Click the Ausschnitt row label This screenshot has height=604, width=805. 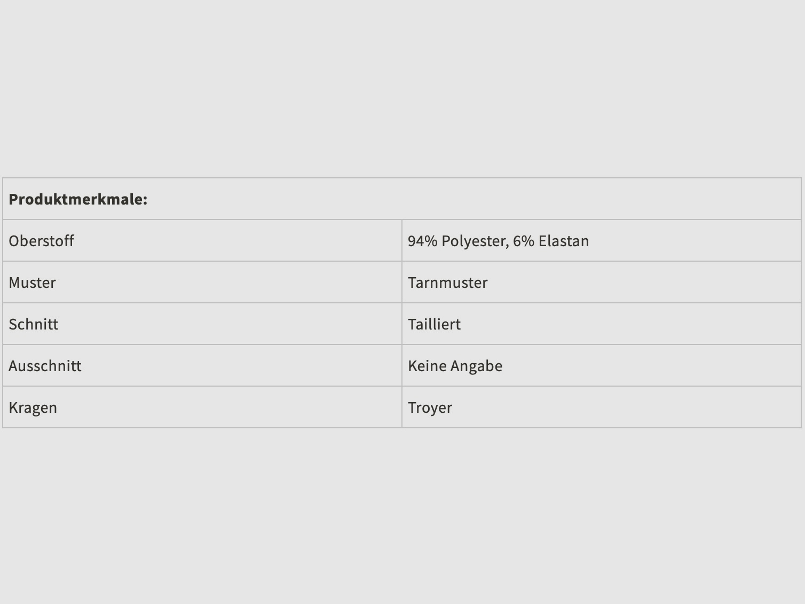coord(45,366)
